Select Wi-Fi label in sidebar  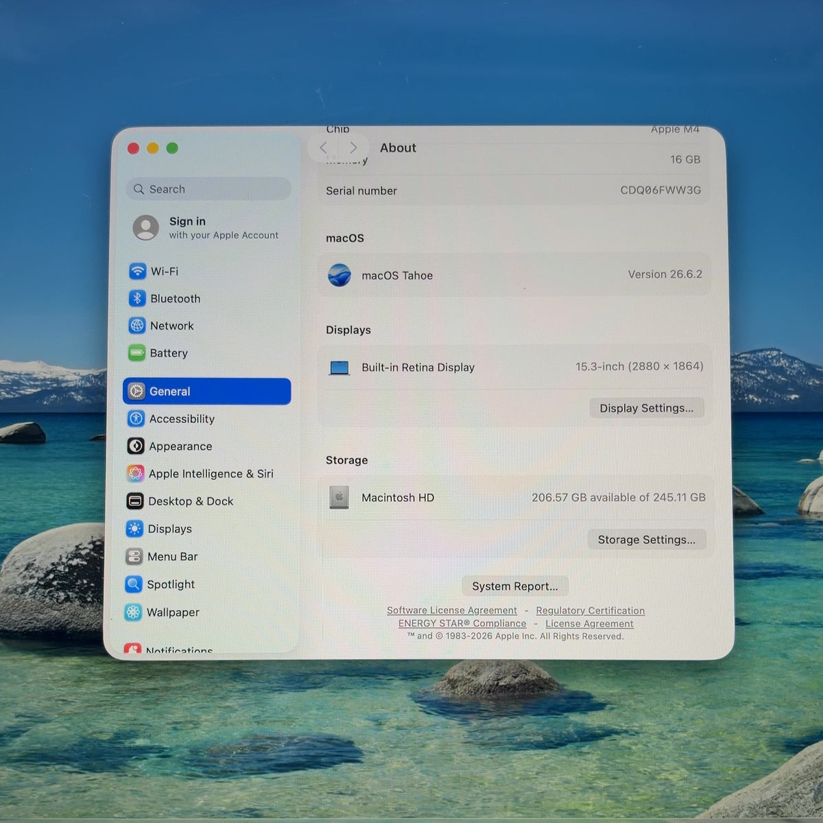pos(165,272)
